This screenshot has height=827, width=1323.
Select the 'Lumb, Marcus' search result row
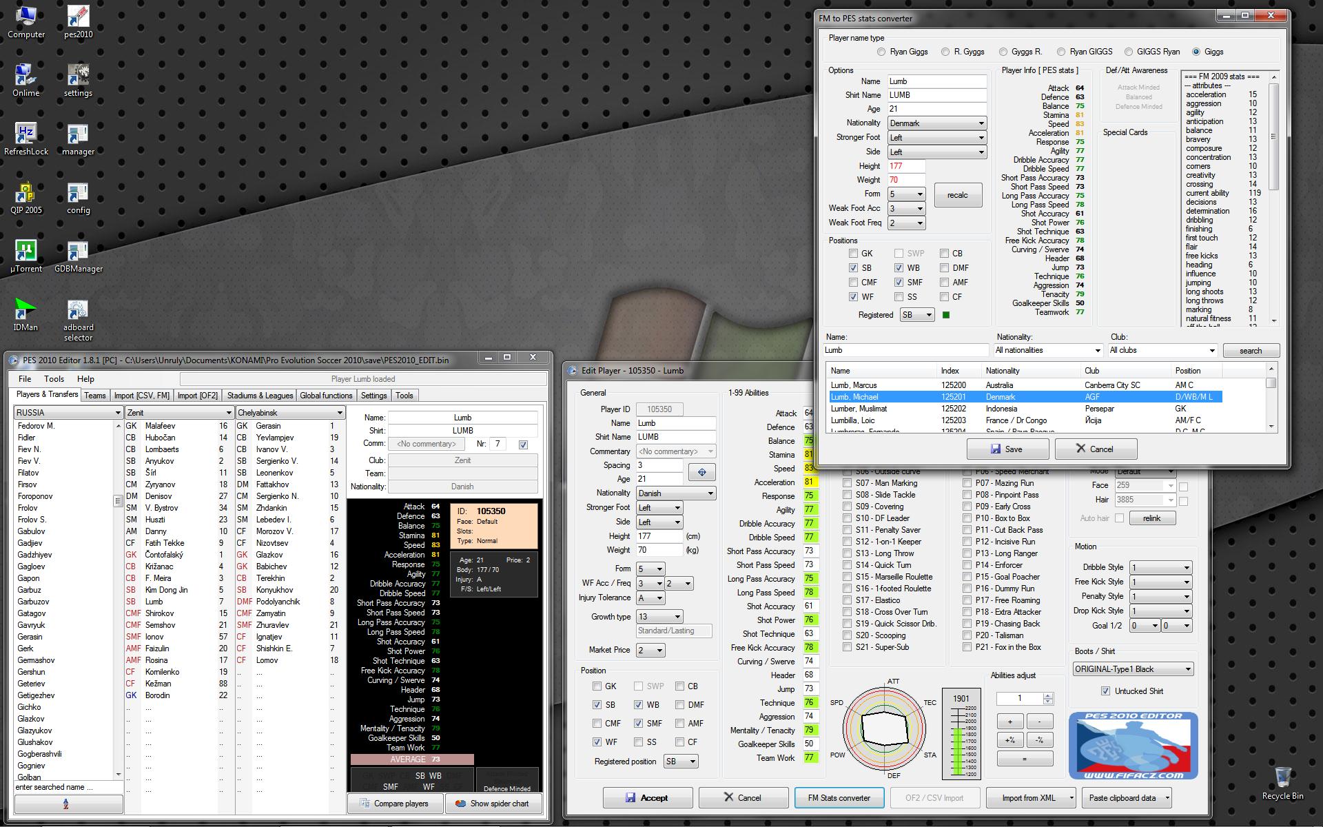[x=1025, y=385]
